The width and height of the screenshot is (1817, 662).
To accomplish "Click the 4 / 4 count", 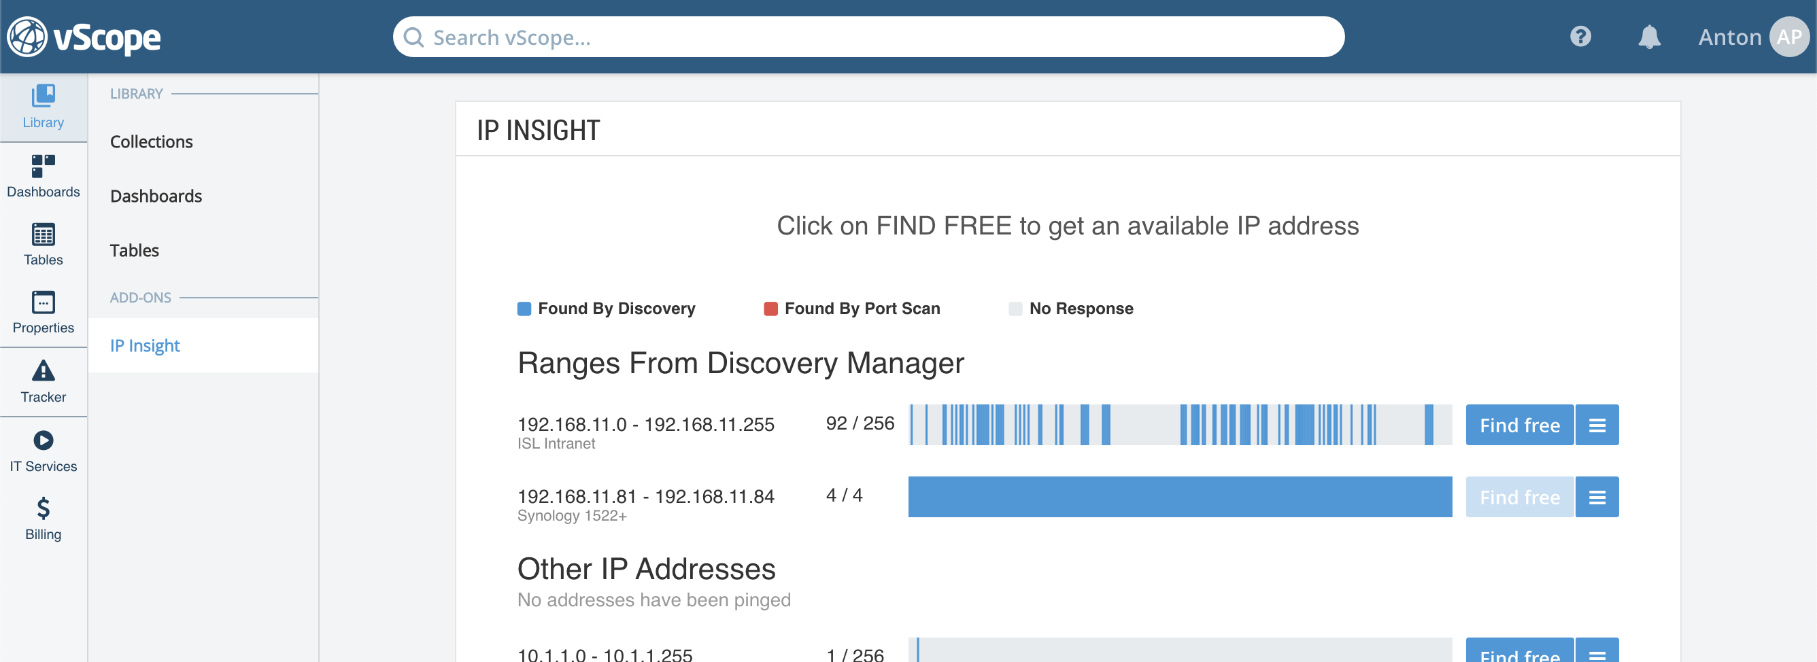I will tap(844, 495).
